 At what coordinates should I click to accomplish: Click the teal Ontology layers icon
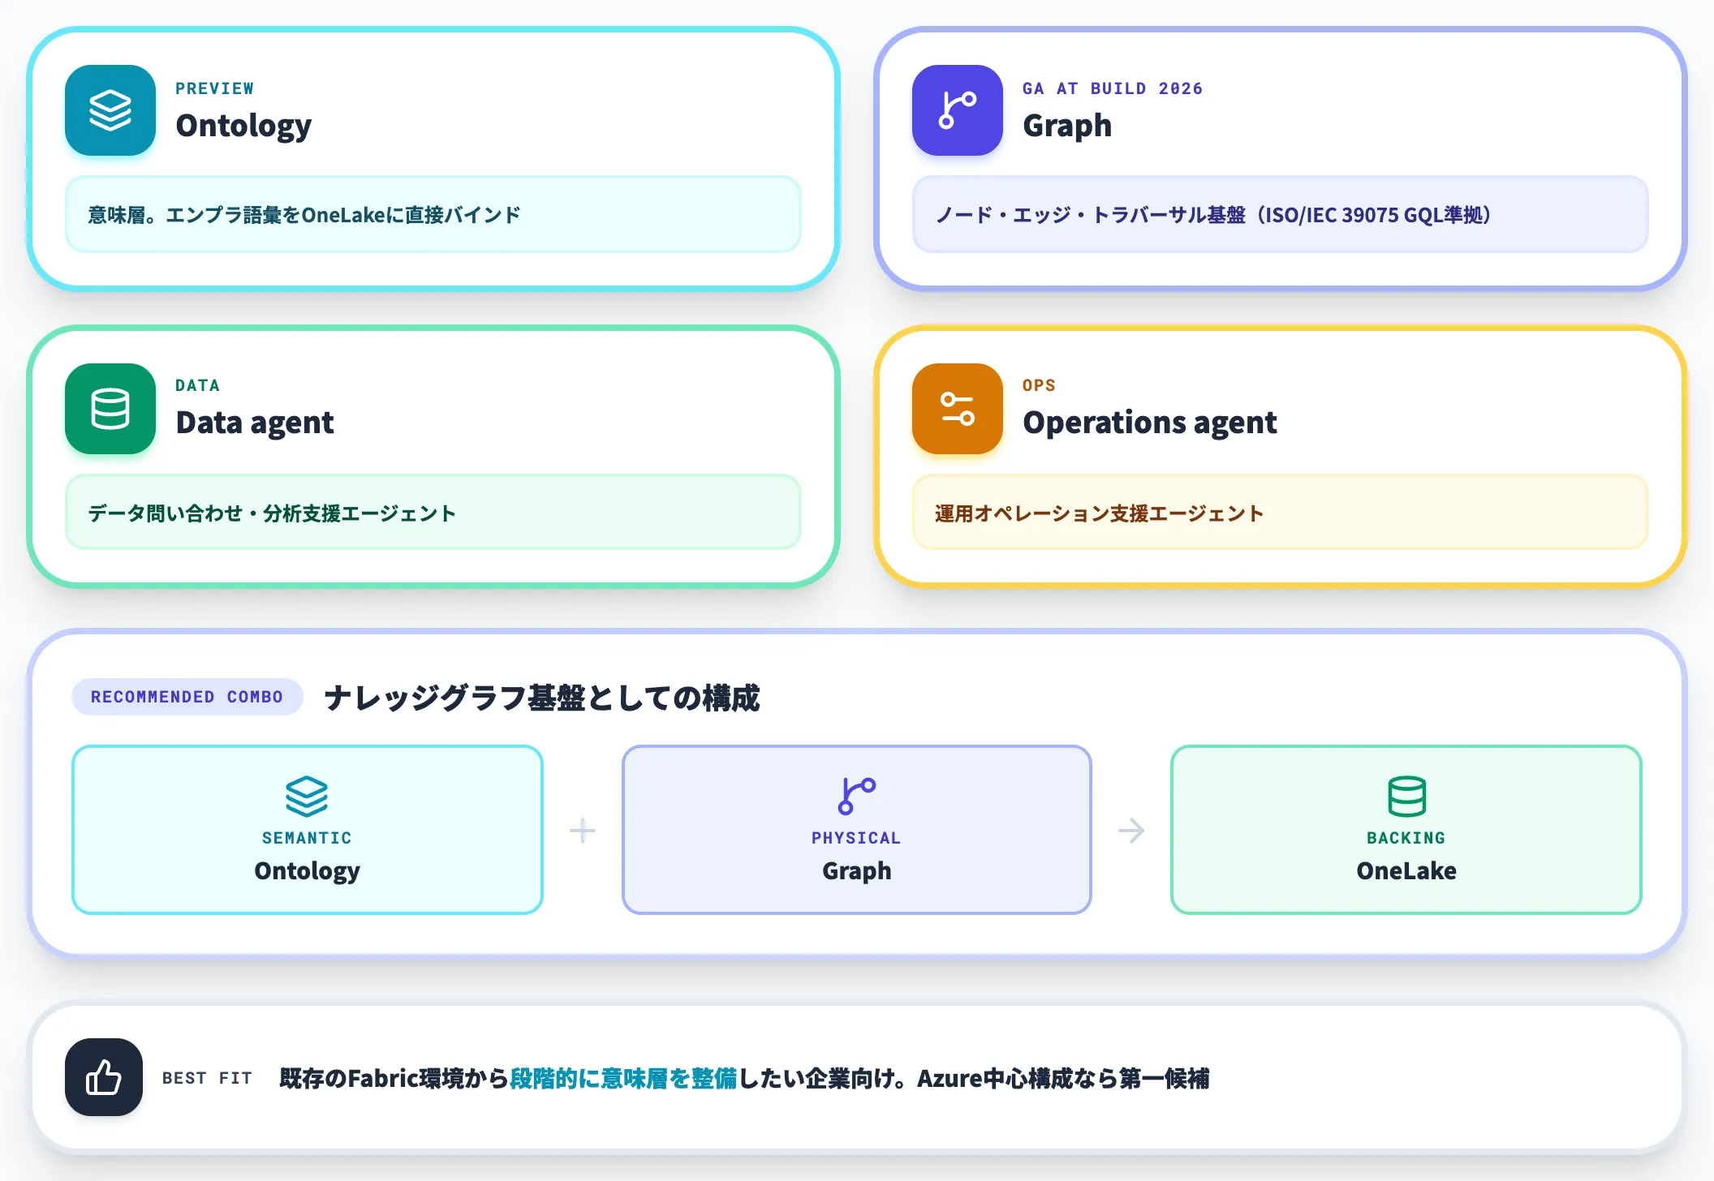(110, 110)
